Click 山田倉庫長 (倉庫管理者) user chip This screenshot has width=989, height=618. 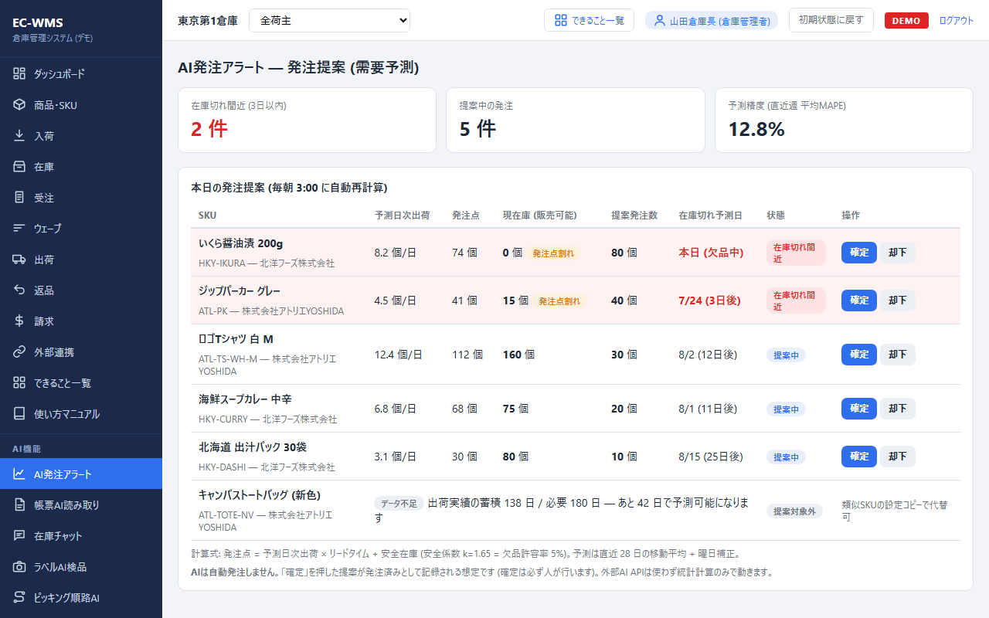(712, 21)
